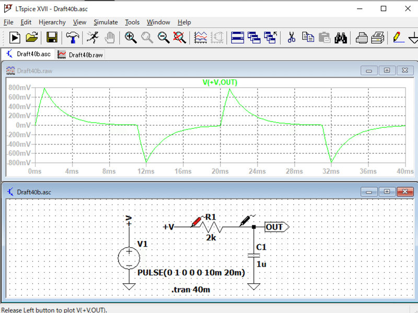Click the Halt simulation hand icon
Viewport: 418px width, 313px height.
pos(109,38)
